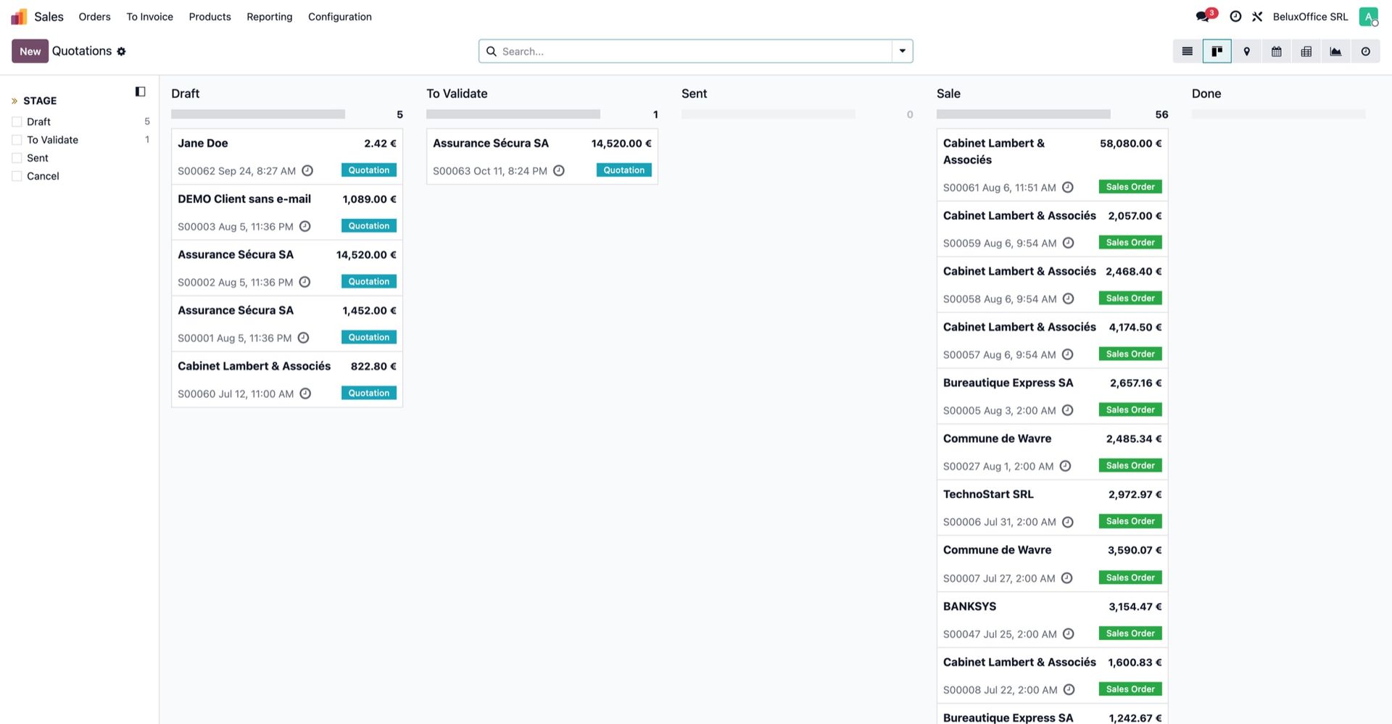Open activity clock on Jane Doe quotation
The height and width of the screenshot is (724, 1392).
point(307,171)
